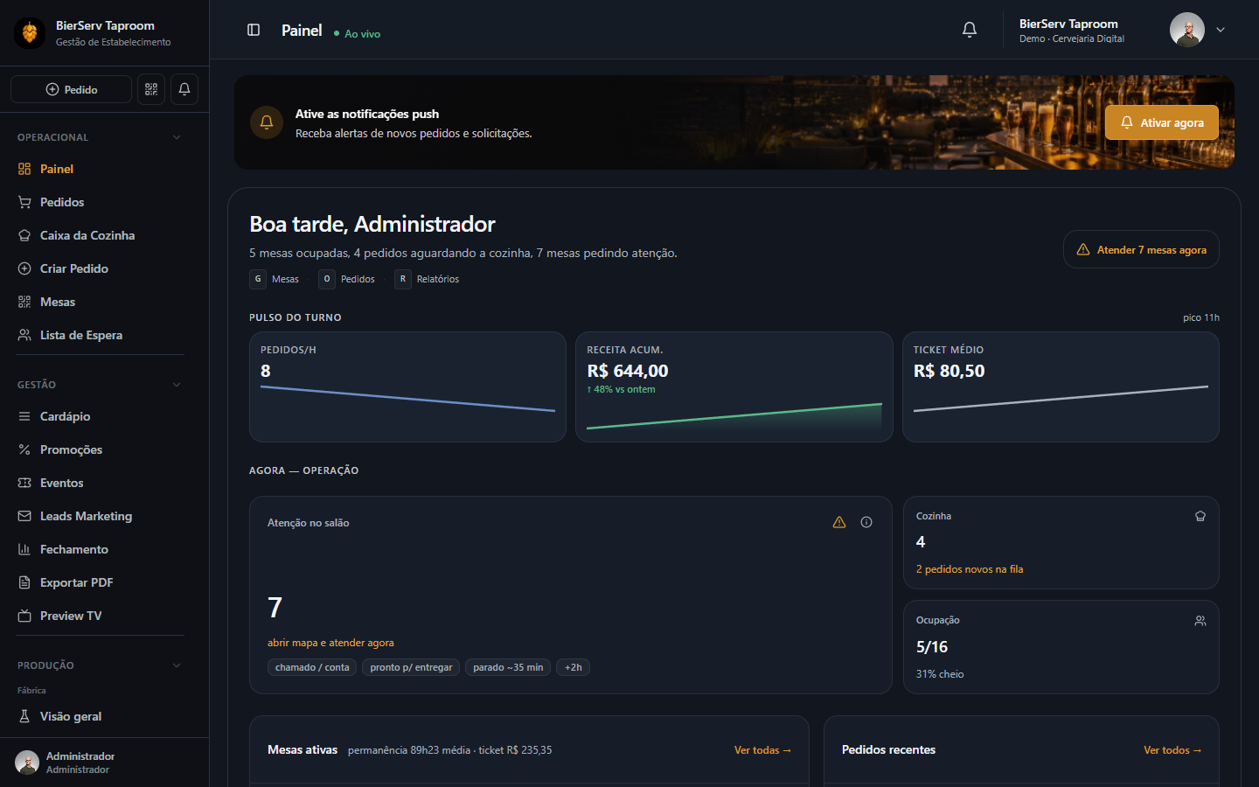
Task: Click Ver todas in Mesas ativas
Action: pos(762,750)
